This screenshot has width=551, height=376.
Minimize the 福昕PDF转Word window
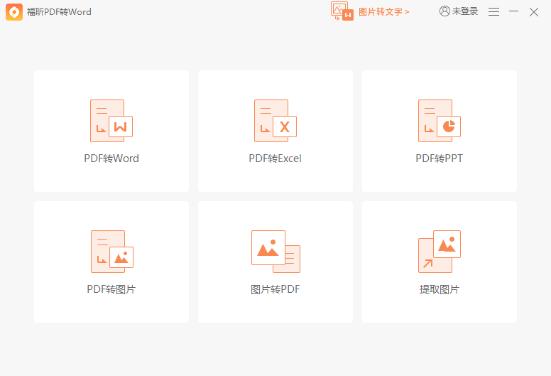(x=514, y=11)
